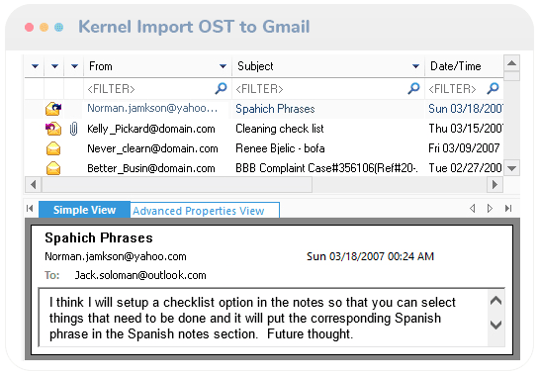Open the Subject column dropdown arrow
The image size is (539, 376).
pos(415,66)
